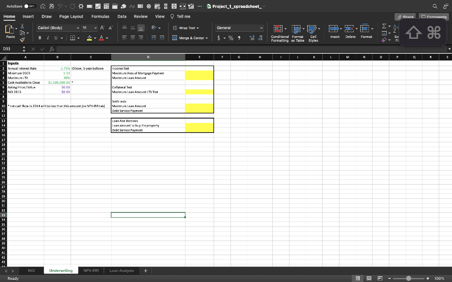
Task: Apply percent style format
Action: click(x=231, y=38)
